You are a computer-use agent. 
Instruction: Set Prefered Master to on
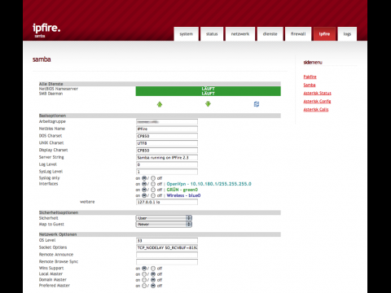(x=144, y=286)
